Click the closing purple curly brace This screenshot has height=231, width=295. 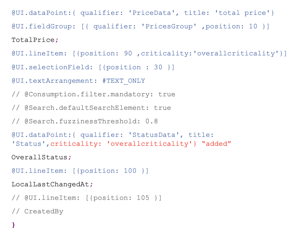(x=13, y=225)
